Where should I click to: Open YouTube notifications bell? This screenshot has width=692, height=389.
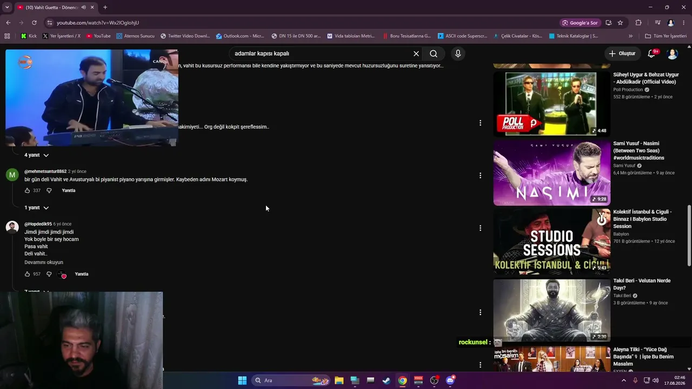pos(651,53)
